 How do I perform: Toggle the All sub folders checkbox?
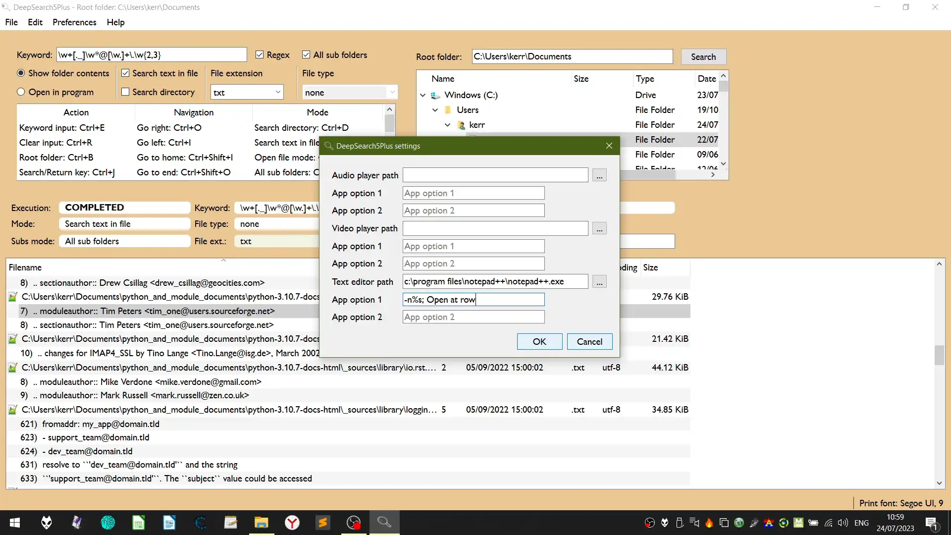(306, 54)
